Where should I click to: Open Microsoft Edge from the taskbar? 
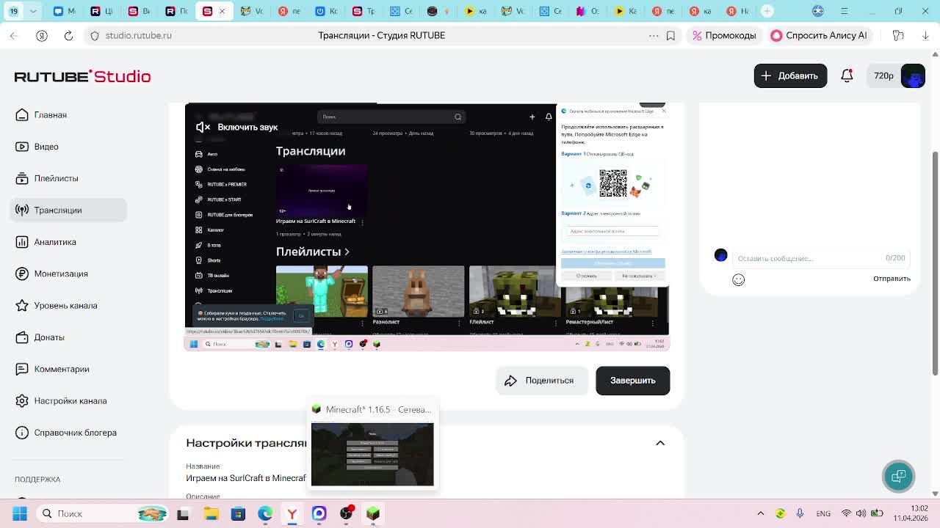point(265,513)
